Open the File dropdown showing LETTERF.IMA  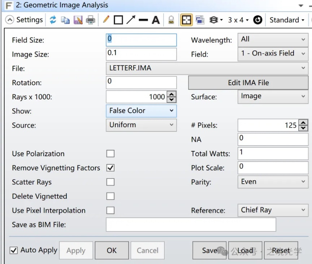pyautogui.click(x=207, y=68)
